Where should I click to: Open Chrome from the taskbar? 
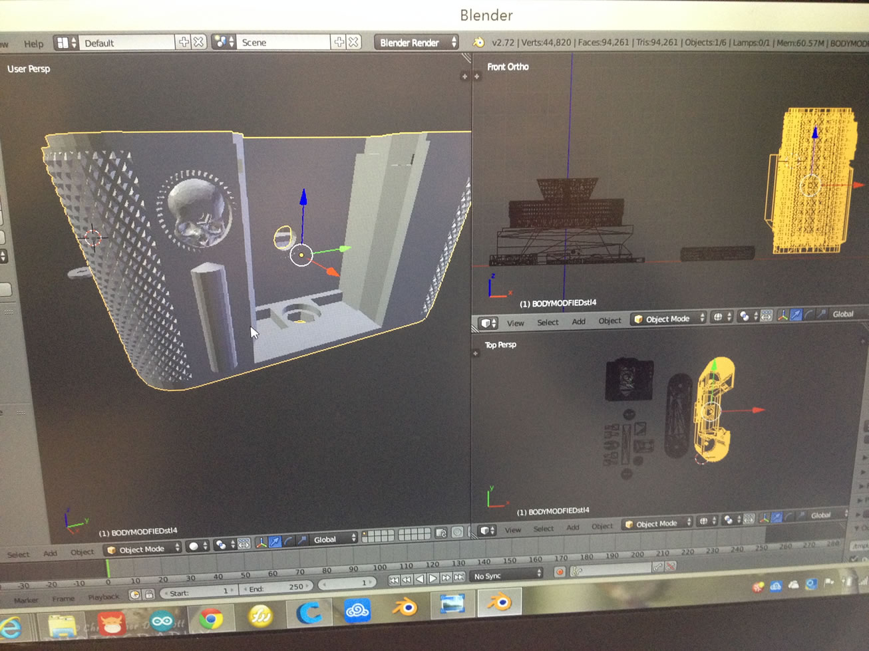coord(211,620)
